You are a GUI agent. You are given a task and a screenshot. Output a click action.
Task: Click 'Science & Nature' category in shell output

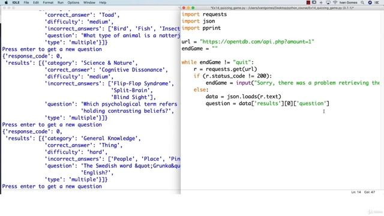point(108,63)
